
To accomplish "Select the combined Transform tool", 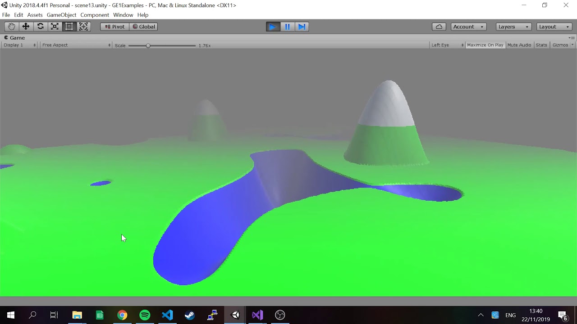I will point(83,27).
